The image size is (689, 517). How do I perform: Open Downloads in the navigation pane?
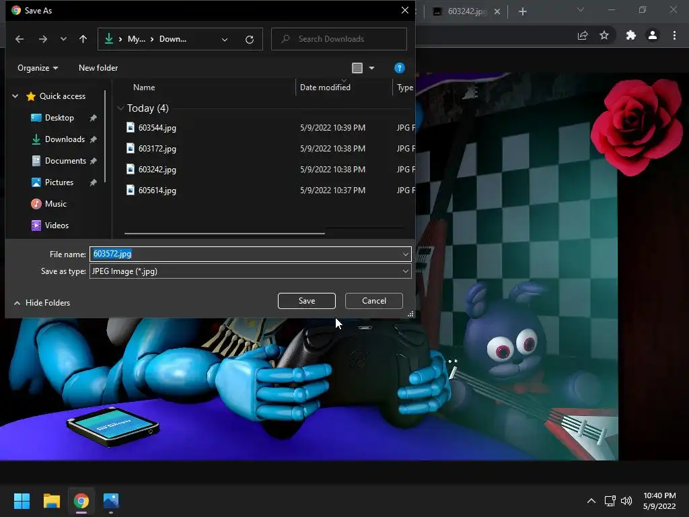[65, 139]
